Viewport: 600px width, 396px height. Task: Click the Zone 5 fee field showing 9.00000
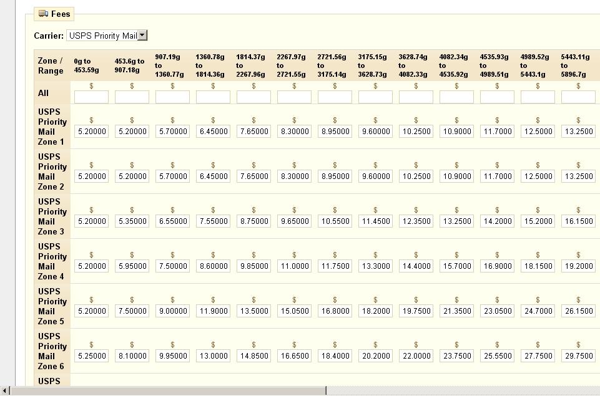(x=172, y=311)
